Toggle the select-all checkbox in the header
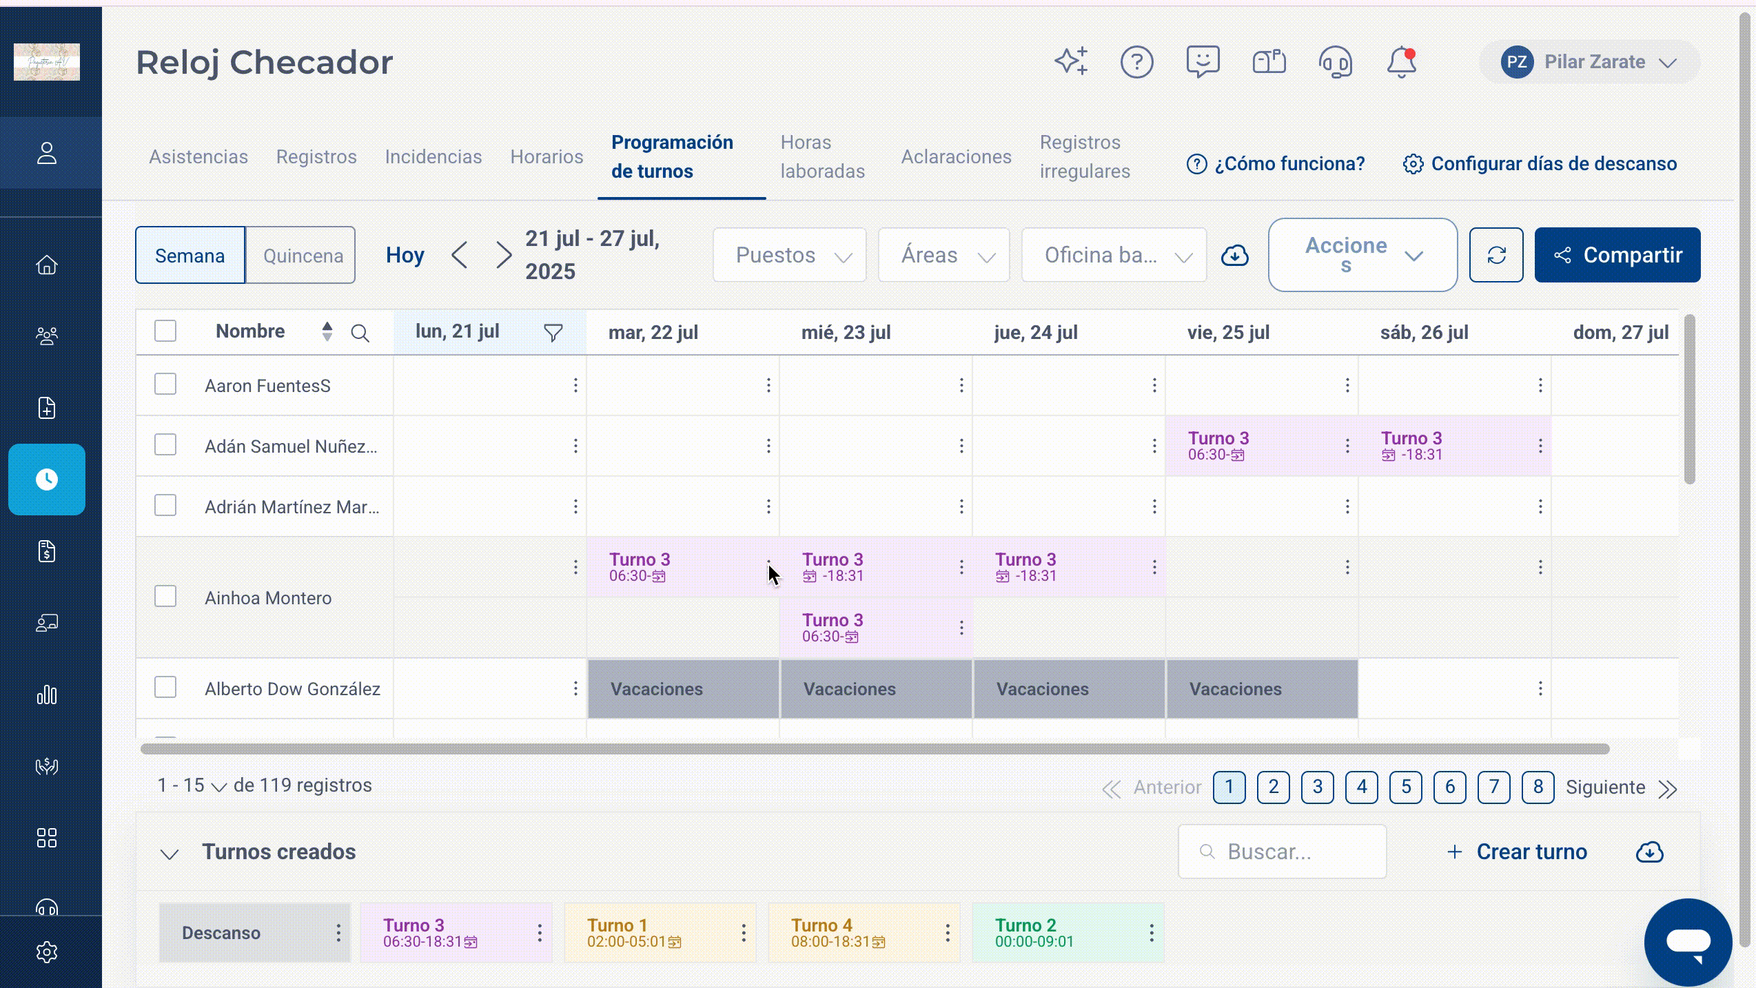Viewport: 1756px width, 988px height. (165, 331)
